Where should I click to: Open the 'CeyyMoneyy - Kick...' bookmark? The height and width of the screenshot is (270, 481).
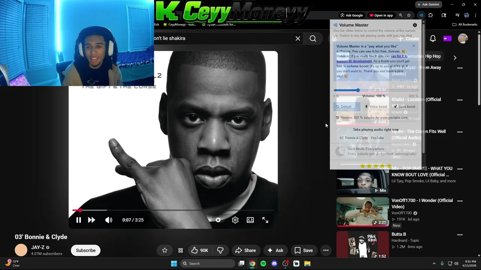pos(180,24)
